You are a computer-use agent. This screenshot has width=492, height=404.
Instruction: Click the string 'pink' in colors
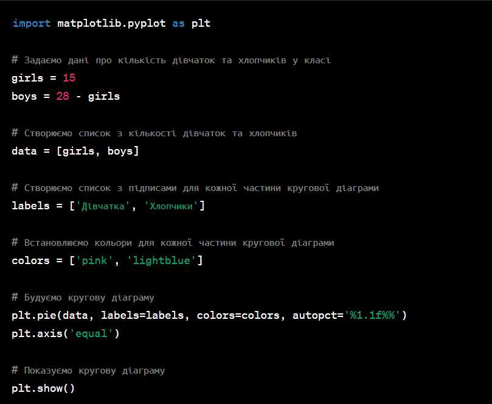pyautogui.click(x=94, y=260)
